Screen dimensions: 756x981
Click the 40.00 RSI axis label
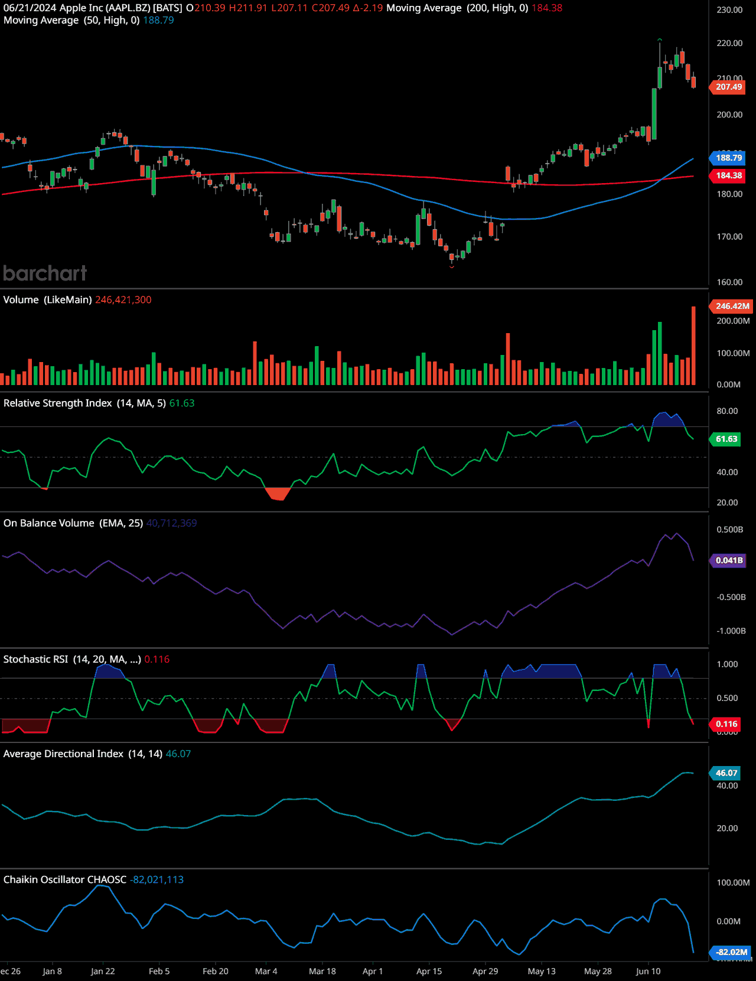click(x=727, y=472)
